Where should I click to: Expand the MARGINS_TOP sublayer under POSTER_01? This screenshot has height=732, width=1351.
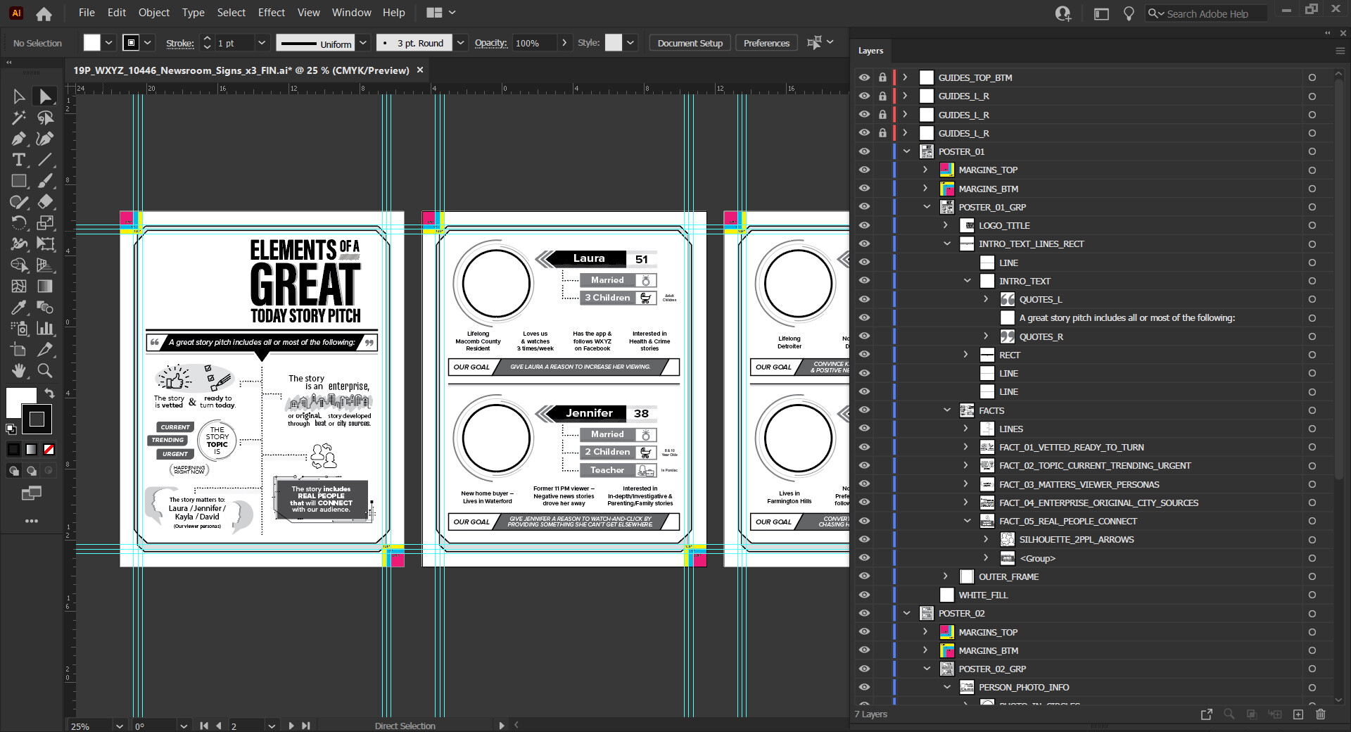click(925, 170)
